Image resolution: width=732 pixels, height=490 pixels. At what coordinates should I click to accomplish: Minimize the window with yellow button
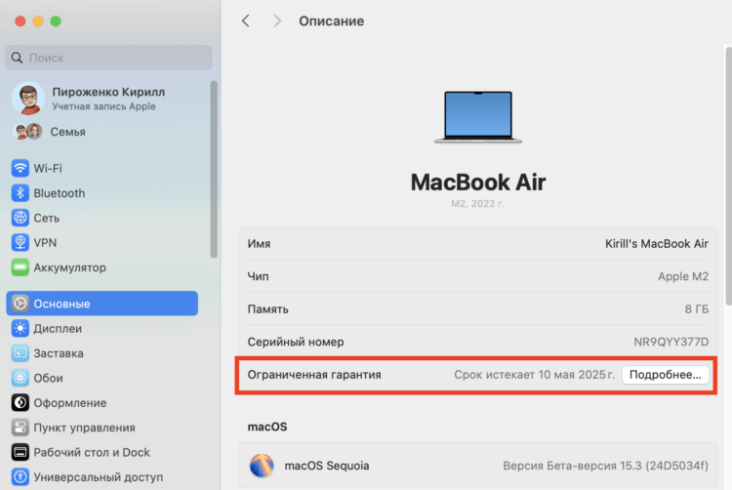click(x=38, y=21)
